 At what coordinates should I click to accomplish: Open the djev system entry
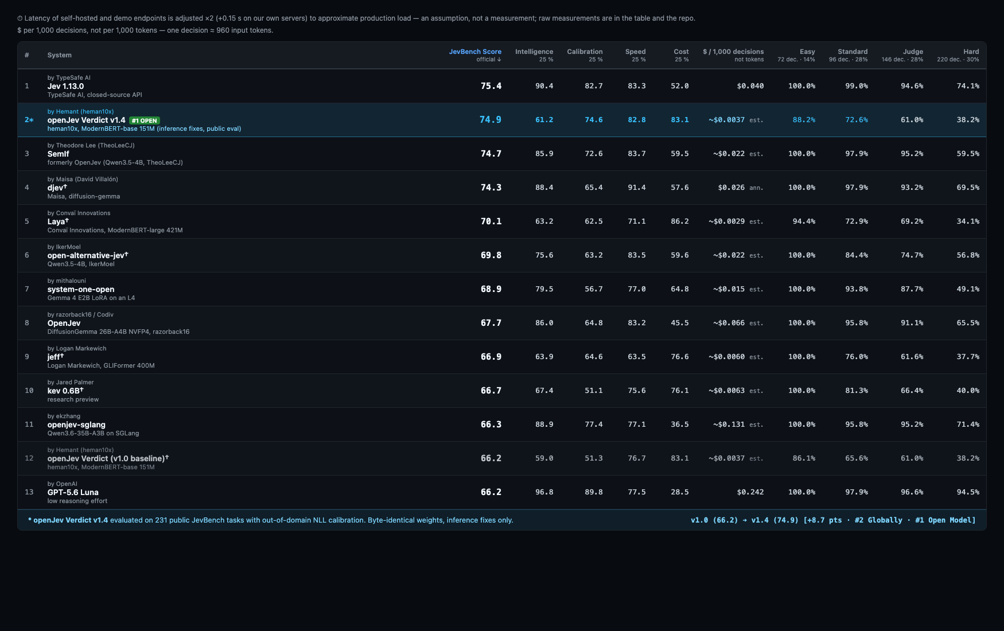pos(57,188)
